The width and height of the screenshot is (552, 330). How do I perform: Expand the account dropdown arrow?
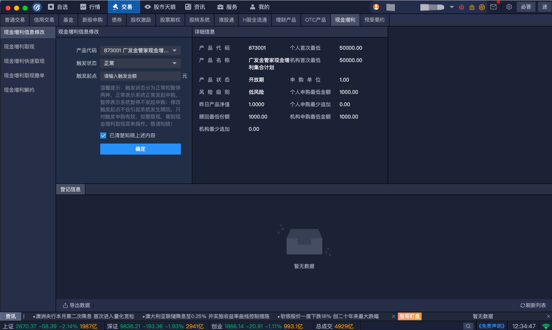tap(451, 7)
